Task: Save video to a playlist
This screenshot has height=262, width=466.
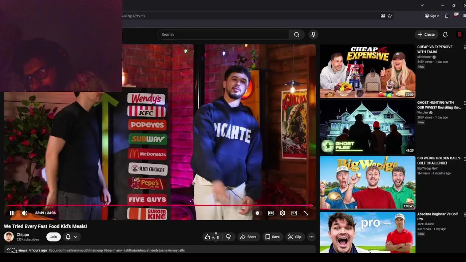Action: (272, 237)
